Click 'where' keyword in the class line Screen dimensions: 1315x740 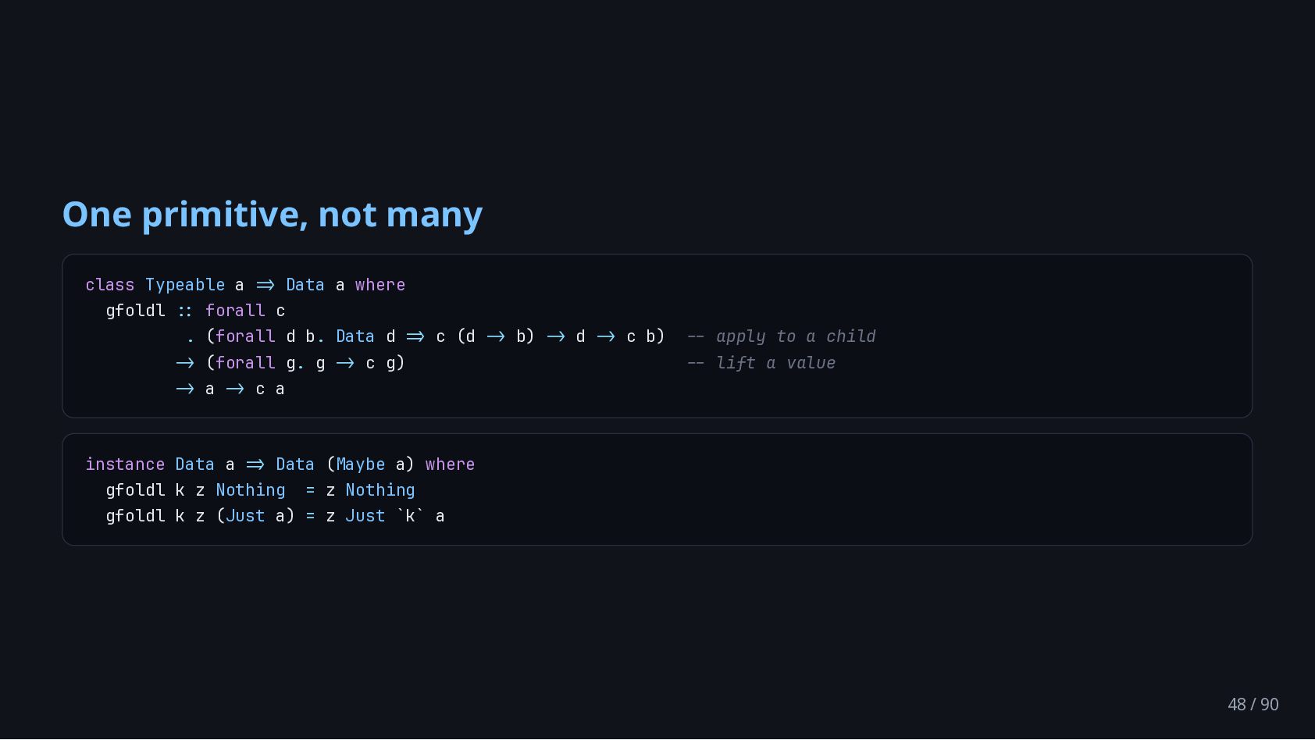pyautogui.click(x=380, y=285)
